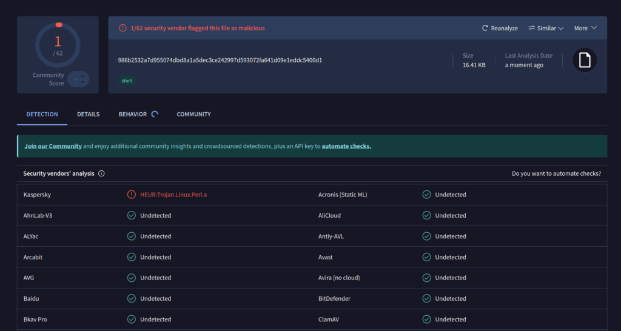Click the BitDefender undetected checkmark icon
621x331 pixels.
tap(427, 298)
